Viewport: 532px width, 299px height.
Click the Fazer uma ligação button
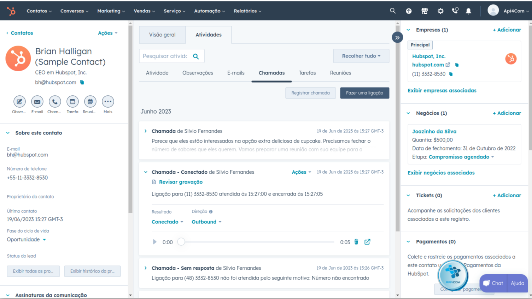point(364,93)
